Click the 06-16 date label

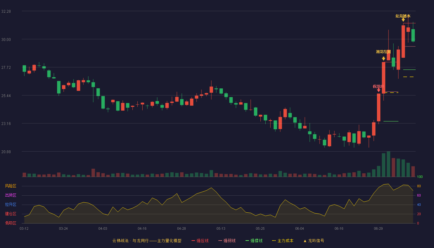click(339, 228)
